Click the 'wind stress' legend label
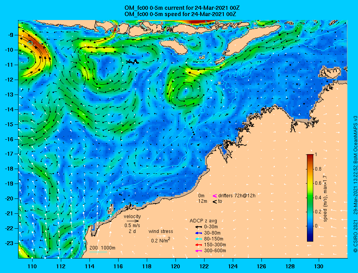The width and height of the screenshot is (358, 273). [161, 231]
